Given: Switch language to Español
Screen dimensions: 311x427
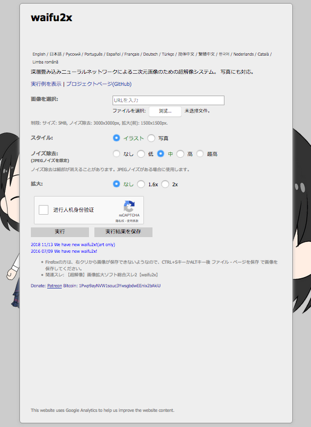Looking at the screenshot, I should [113, 54].
